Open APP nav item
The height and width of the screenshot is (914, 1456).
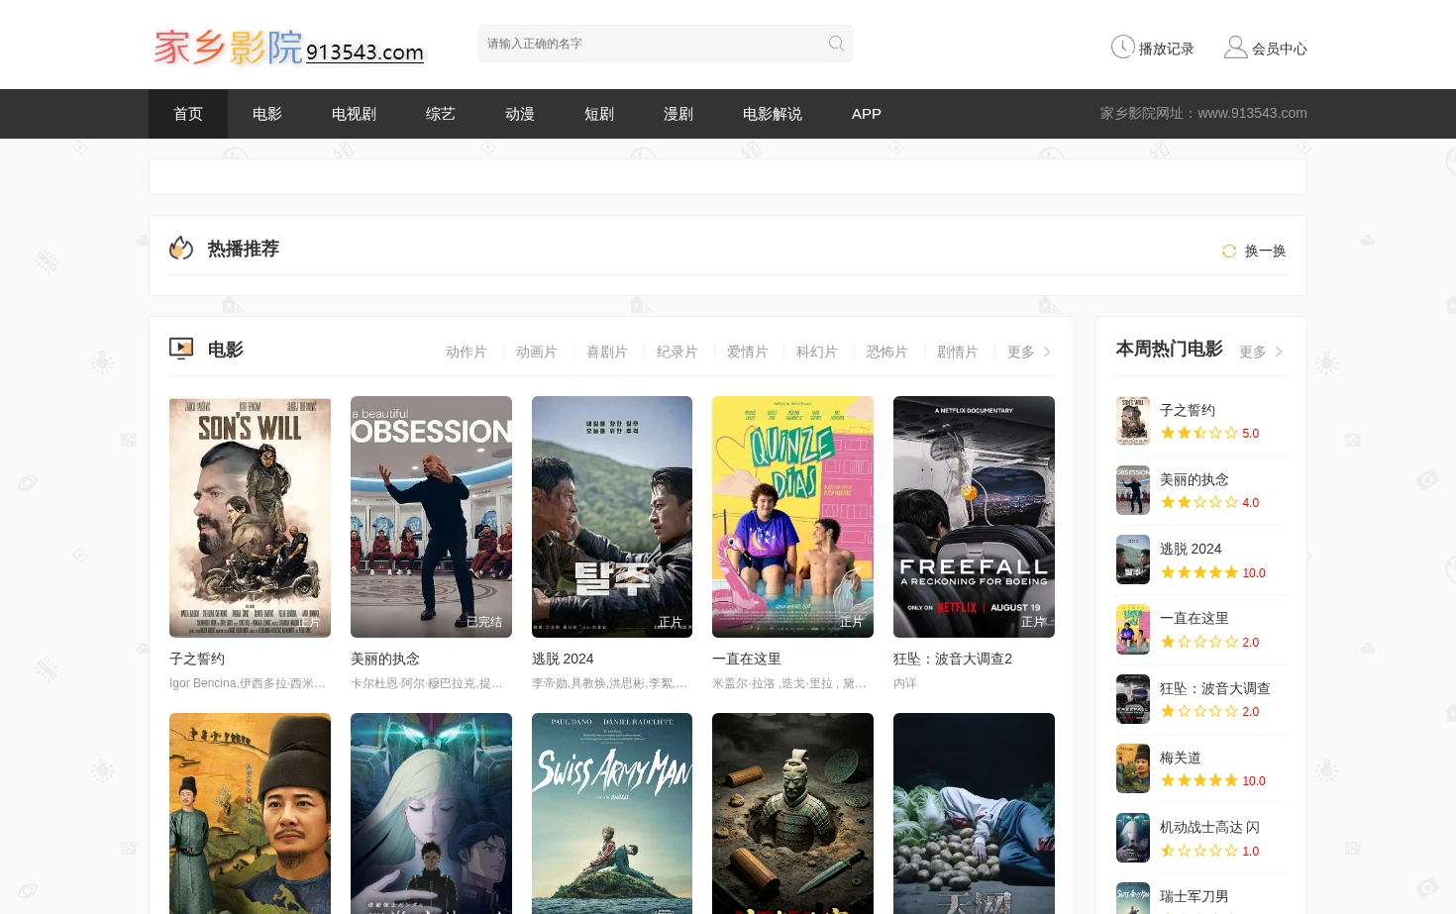[867, 114]
